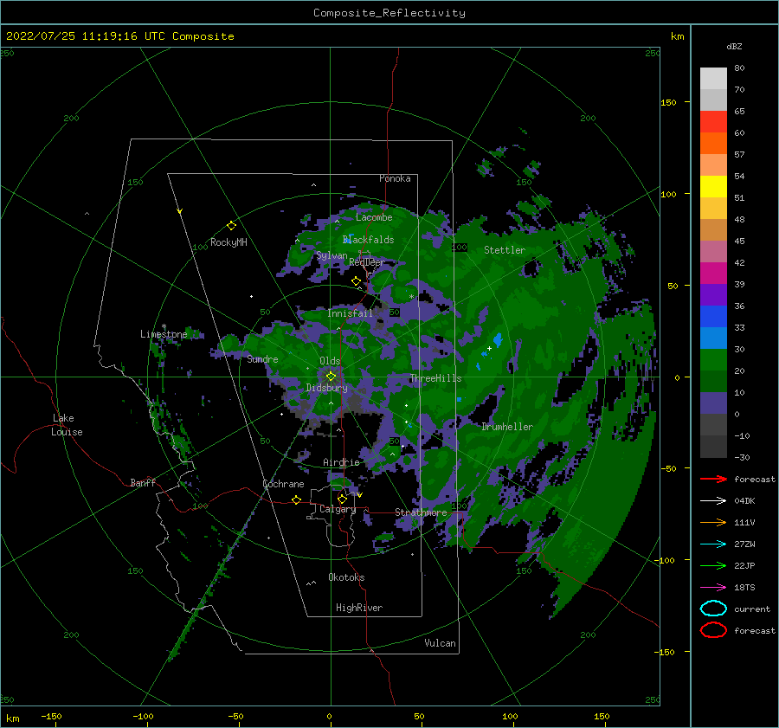This screenshot has height=728, width=779.
Task: Click the Airdrie label
Action: (341, 462)
